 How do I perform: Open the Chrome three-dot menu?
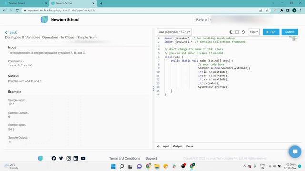[301, 10]
